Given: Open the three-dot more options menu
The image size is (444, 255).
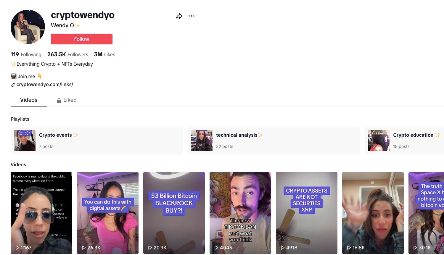Looking at the screenshot, I should (x=192, y=16).
